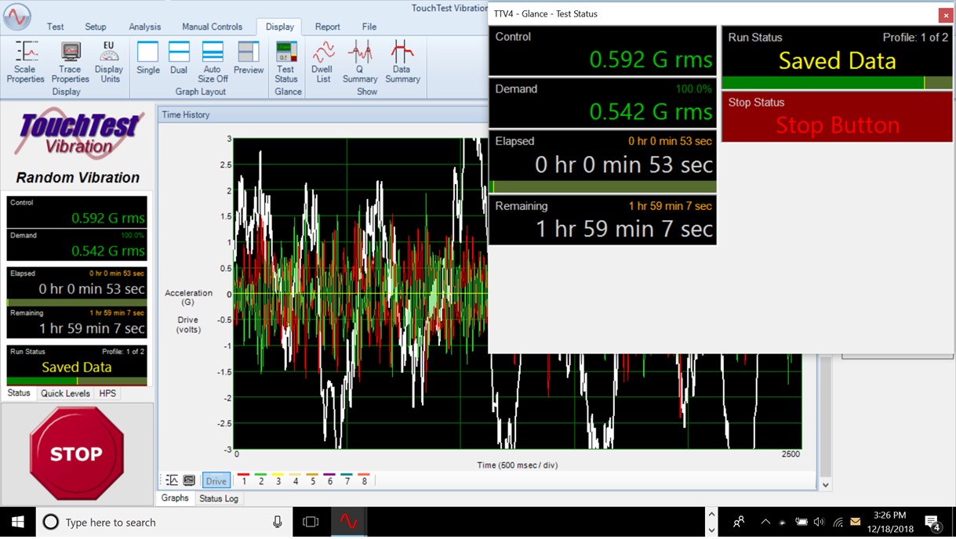Open the Status Log tab
The image size is (956, 539).
pyautogui.click(x=219, y=498)
